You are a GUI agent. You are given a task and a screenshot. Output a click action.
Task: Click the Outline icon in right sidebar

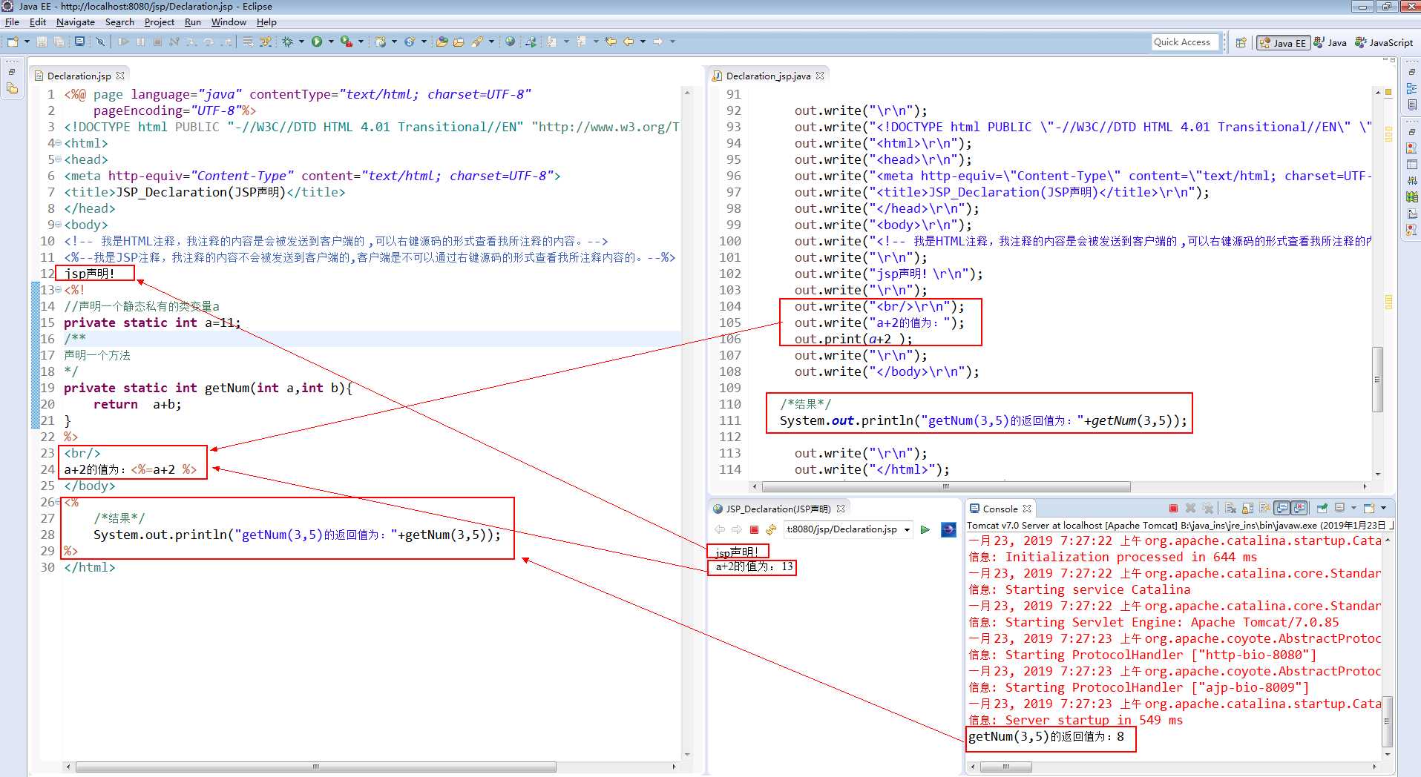(1411, 88)
